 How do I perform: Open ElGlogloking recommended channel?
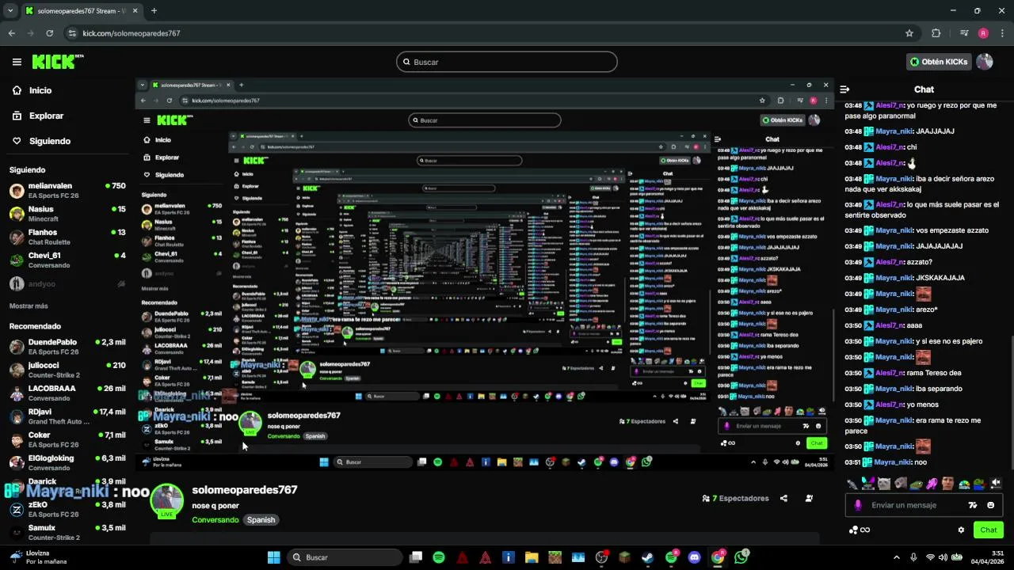(67, 462)
